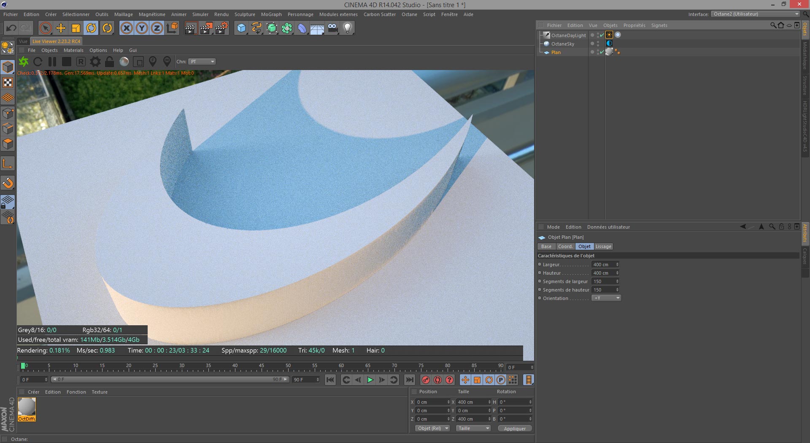810x443 pixels.
Task: Toggle the Live Viewer lock resolution icon
Action: 109,62
